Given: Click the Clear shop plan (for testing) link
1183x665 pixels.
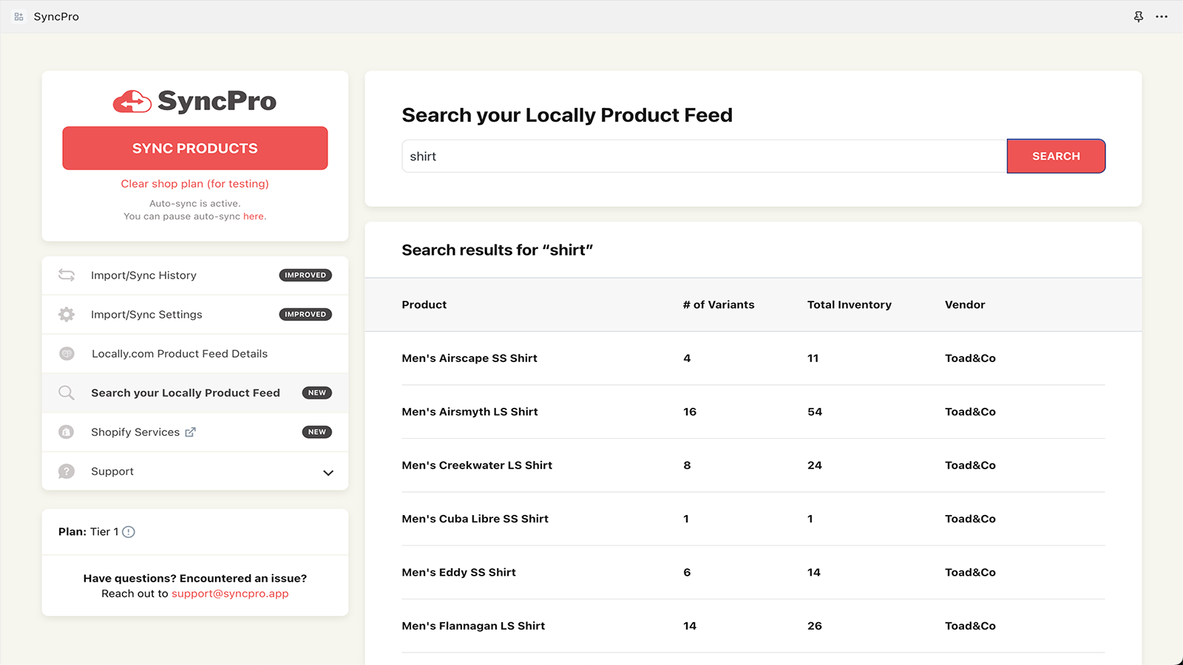Looking at the screenshot, I should (x=194, y=183).
